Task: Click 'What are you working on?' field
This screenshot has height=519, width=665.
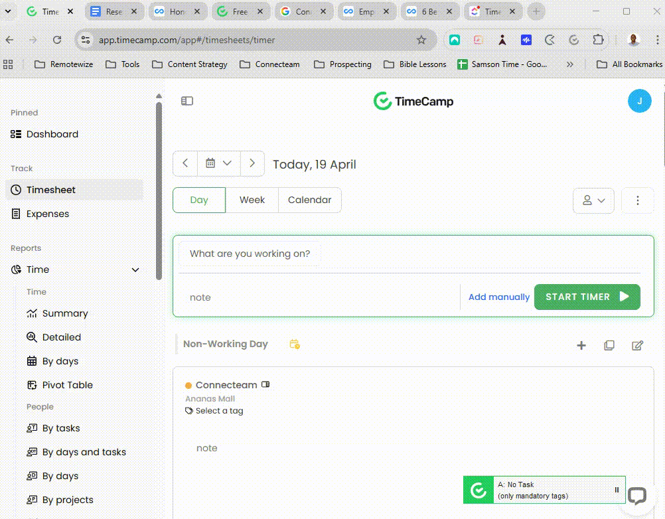Action: pos(250,254)
